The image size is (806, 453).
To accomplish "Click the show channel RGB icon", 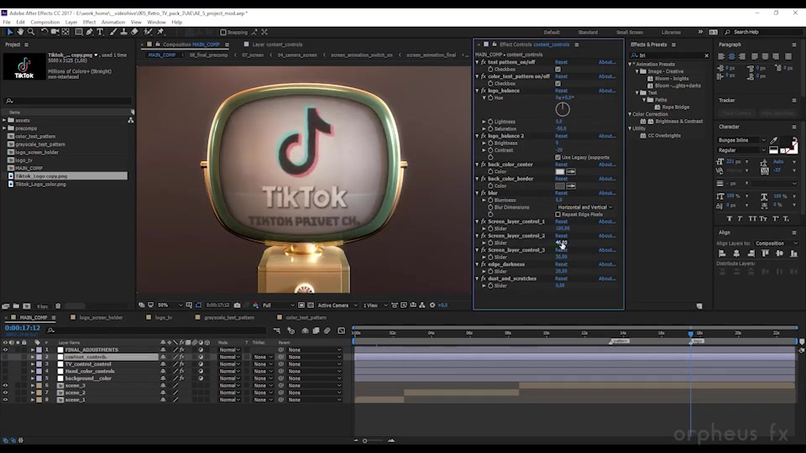I will point(255,305).
